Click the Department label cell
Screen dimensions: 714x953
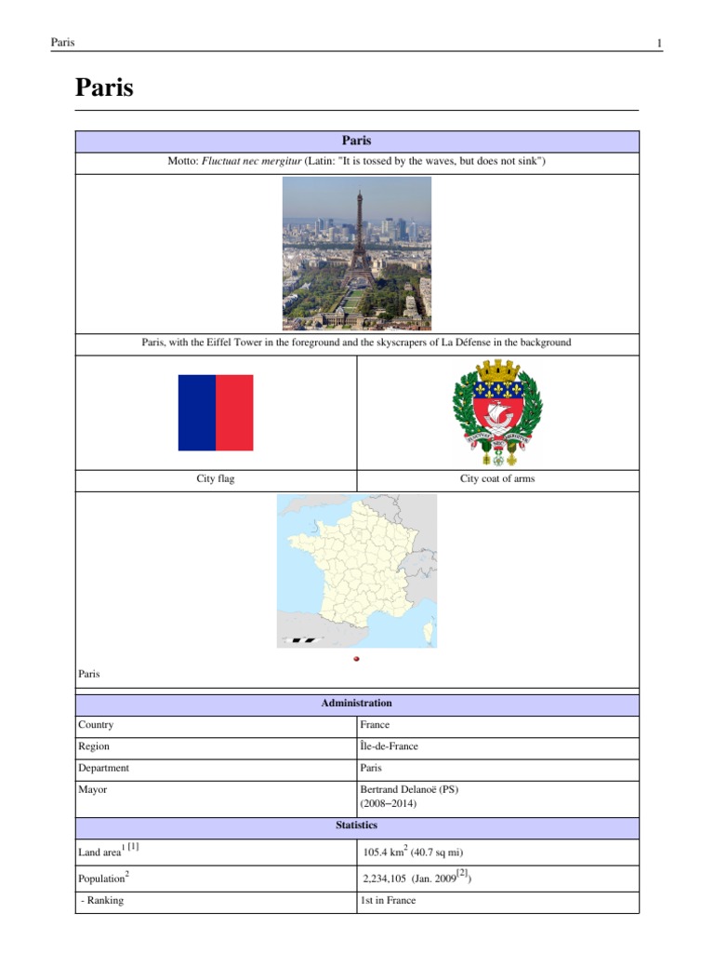(x=216, y=768)
